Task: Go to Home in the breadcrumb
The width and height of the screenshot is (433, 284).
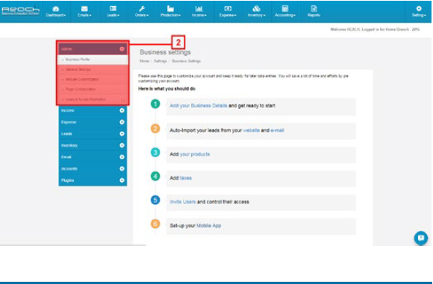Action: (144, 61)
